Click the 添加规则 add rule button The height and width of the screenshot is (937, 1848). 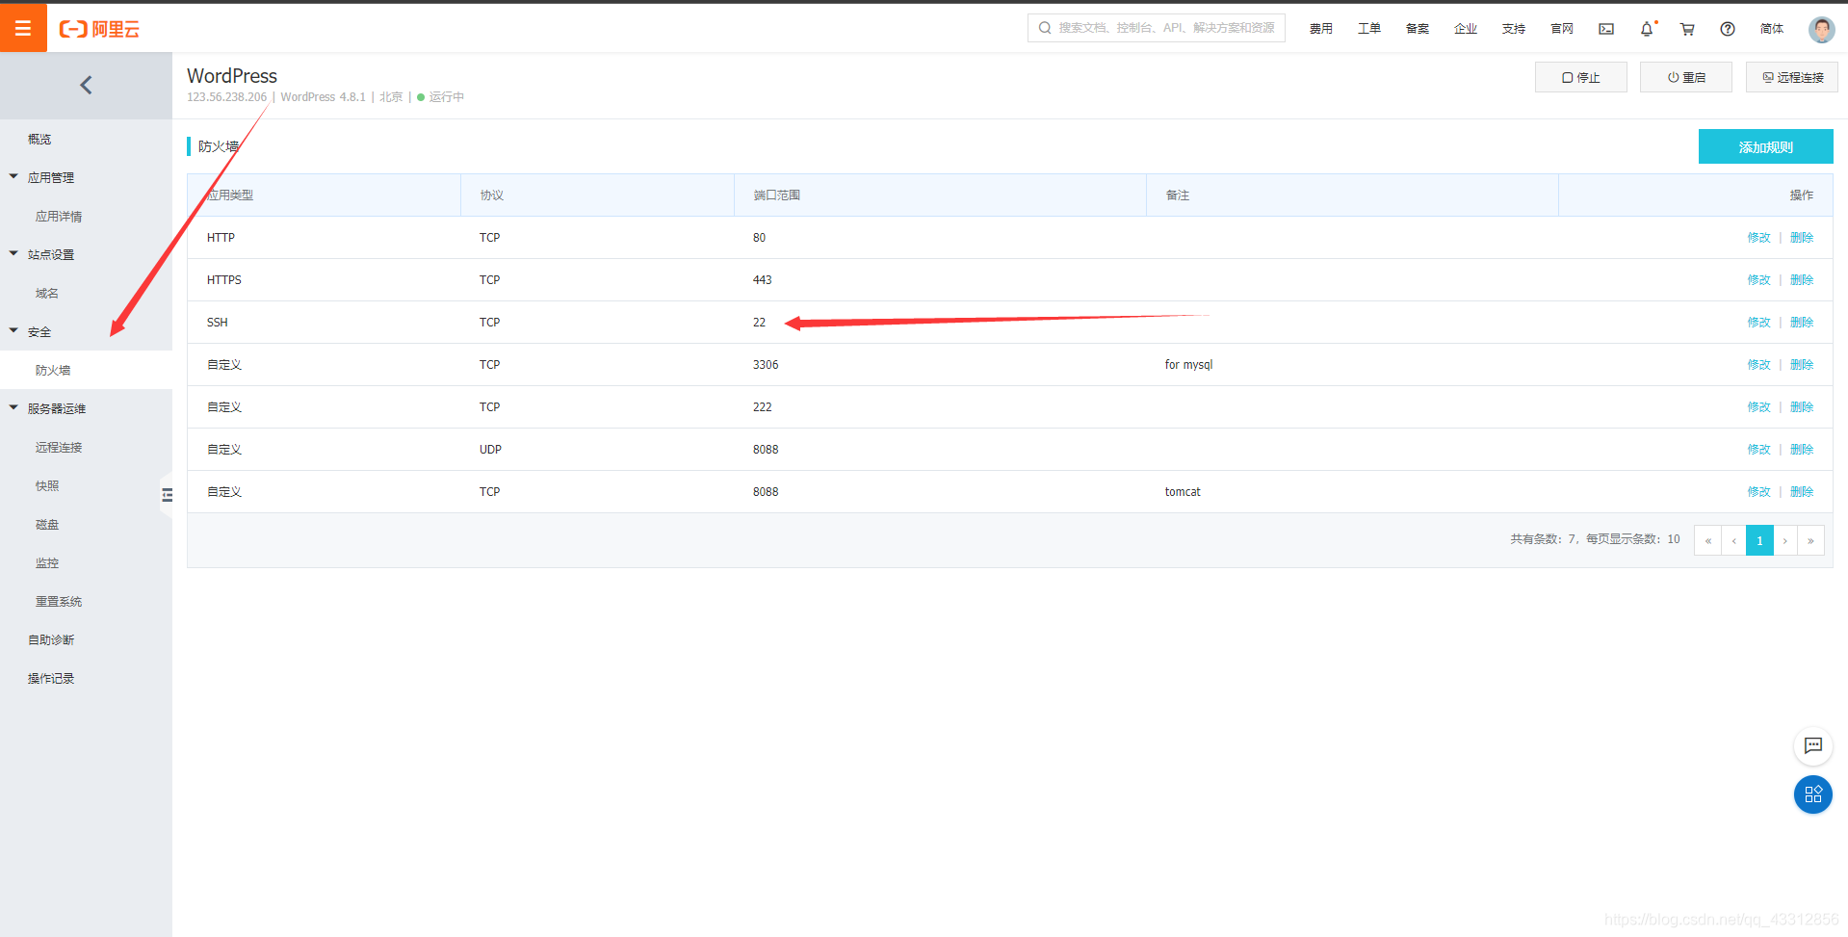pyautogui.click(x=1765, y=146)
